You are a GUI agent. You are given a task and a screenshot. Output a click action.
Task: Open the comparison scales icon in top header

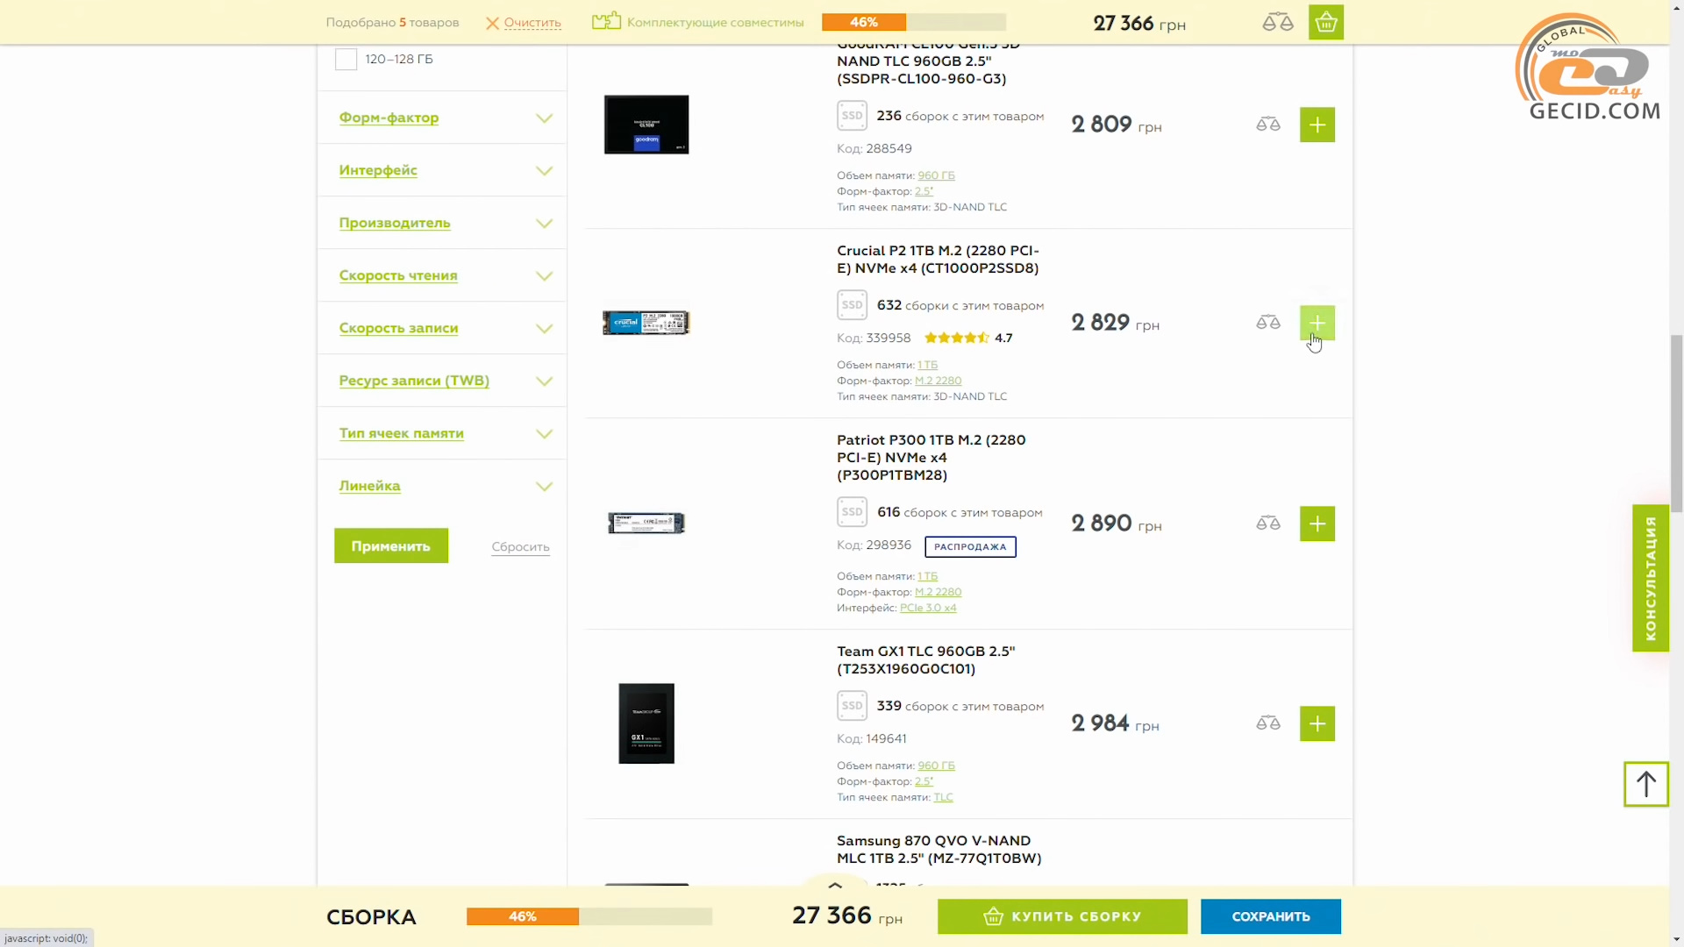pos(1277,22)
